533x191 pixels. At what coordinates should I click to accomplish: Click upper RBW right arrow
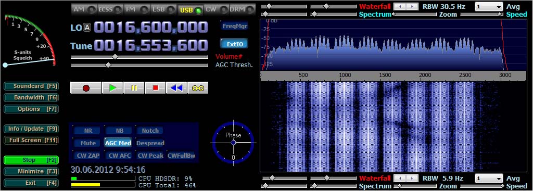[412, 7]
